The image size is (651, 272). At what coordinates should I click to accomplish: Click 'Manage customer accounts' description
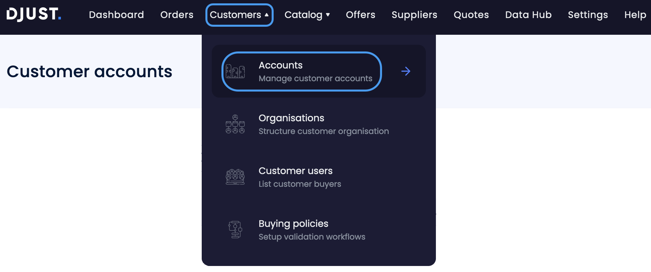tap(315, 79)
